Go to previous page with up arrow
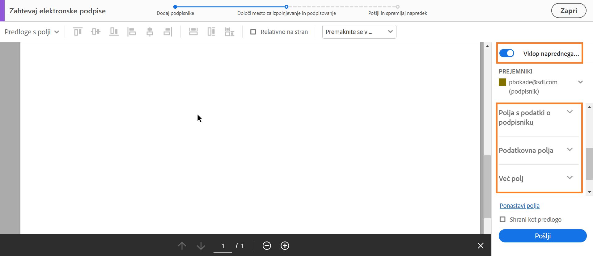Image resolution: width=593 pixels, height=256 pixels. tap(182, 246)
